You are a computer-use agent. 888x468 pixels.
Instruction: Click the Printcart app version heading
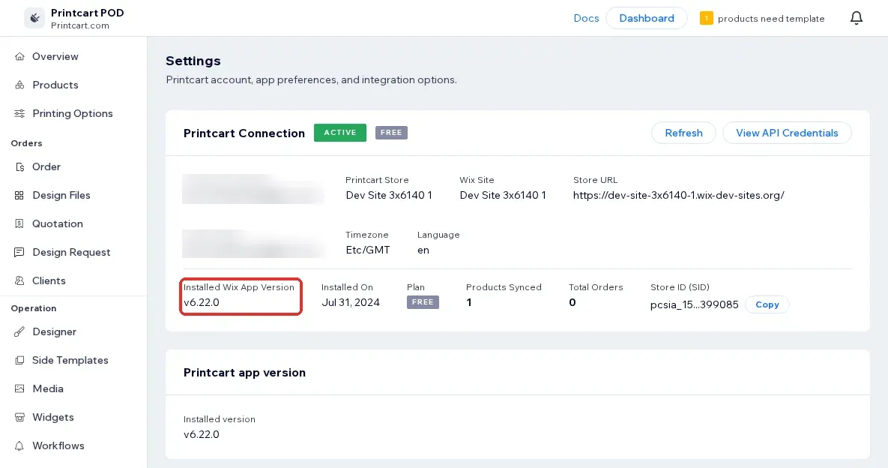point(244,372)
